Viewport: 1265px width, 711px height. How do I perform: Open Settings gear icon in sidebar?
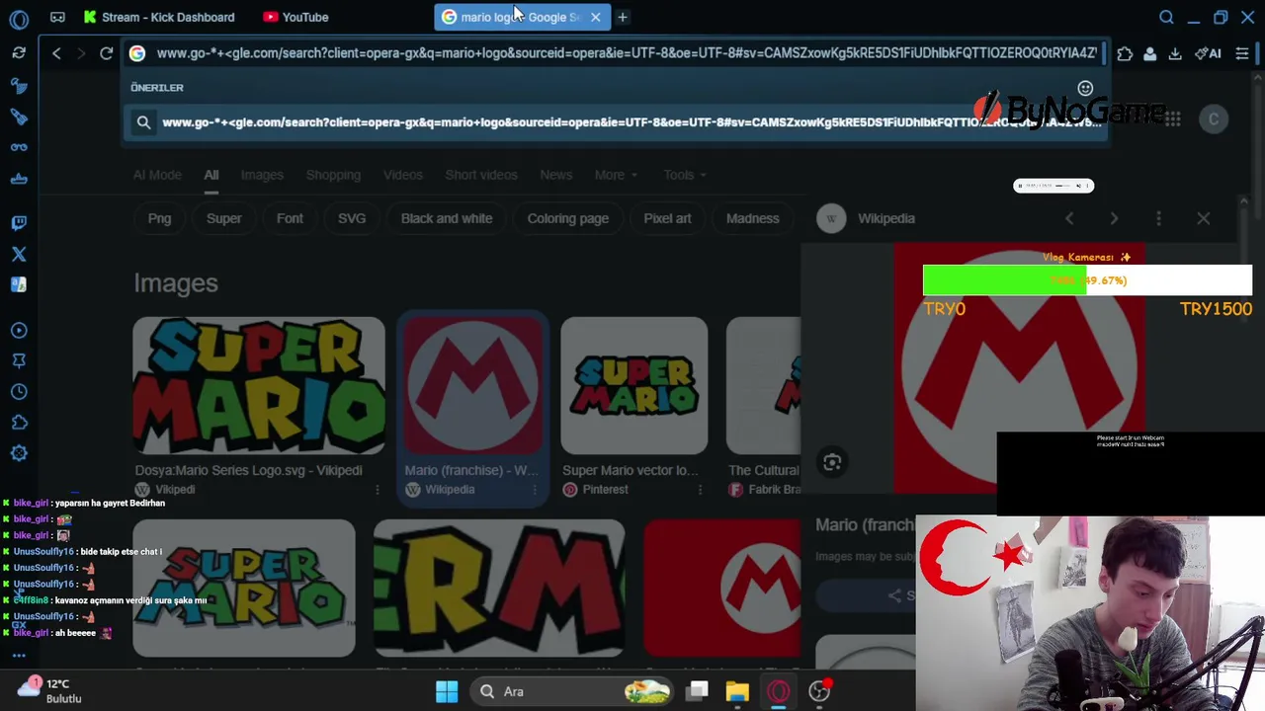19,453
